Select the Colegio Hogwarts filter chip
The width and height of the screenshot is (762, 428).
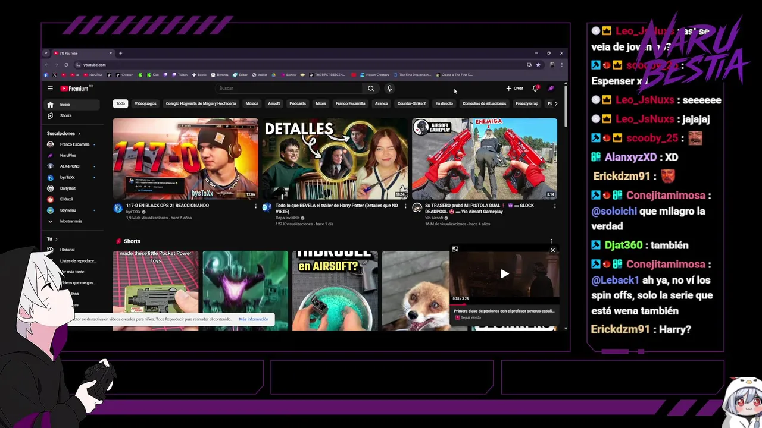click(201, 103)
